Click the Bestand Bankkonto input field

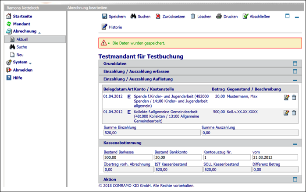click(178, 157)
